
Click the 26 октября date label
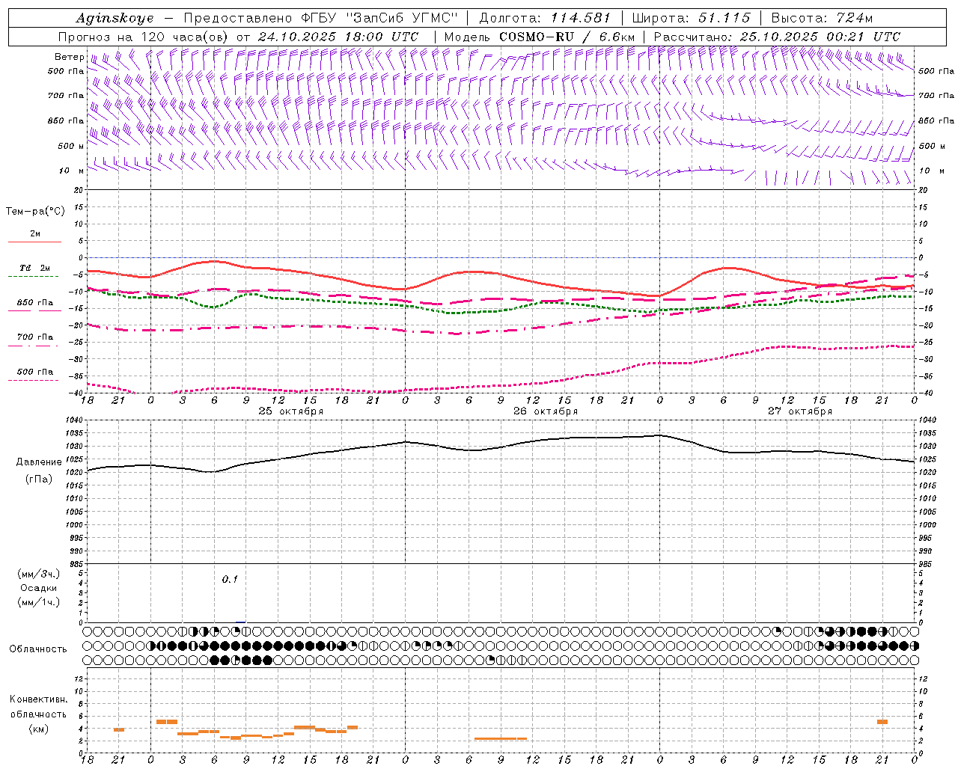click(x=546, y=411)
